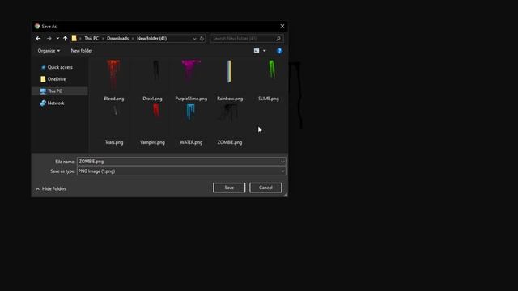Click the Vampire.png file name label
Image resolution: width=518 pixels, height=291 pixels.
point(152,142)
